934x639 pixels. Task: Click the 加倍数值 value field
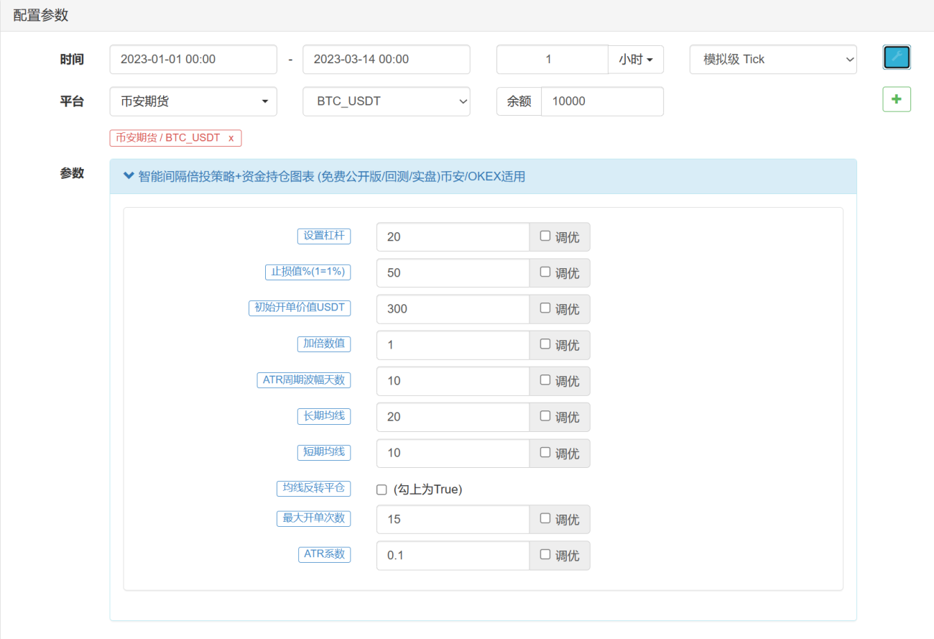pos(453,345)
